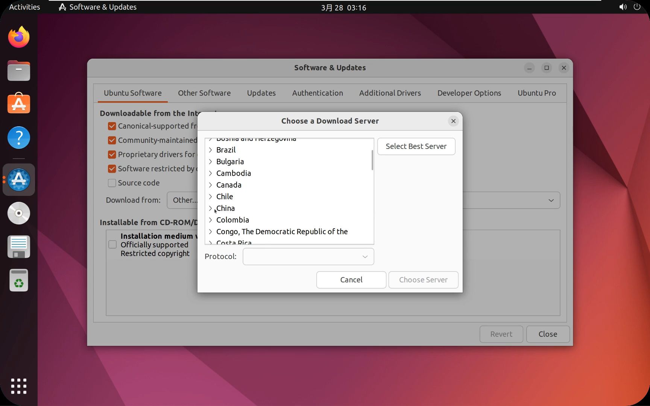
Task: Open the disc drive dock icon
Action: (x=19, y=213)
